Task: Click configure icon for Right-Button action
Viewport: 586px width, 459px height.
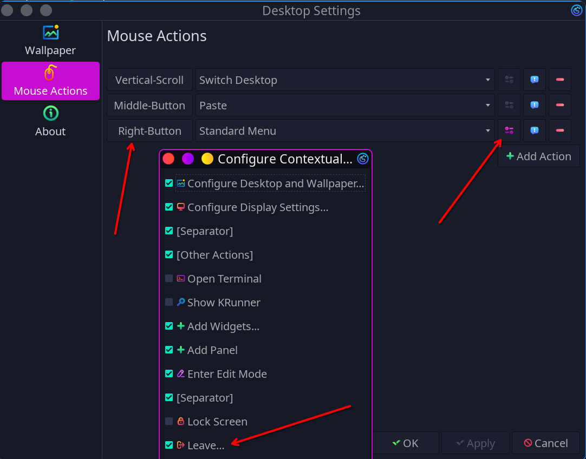Action: 509,130
